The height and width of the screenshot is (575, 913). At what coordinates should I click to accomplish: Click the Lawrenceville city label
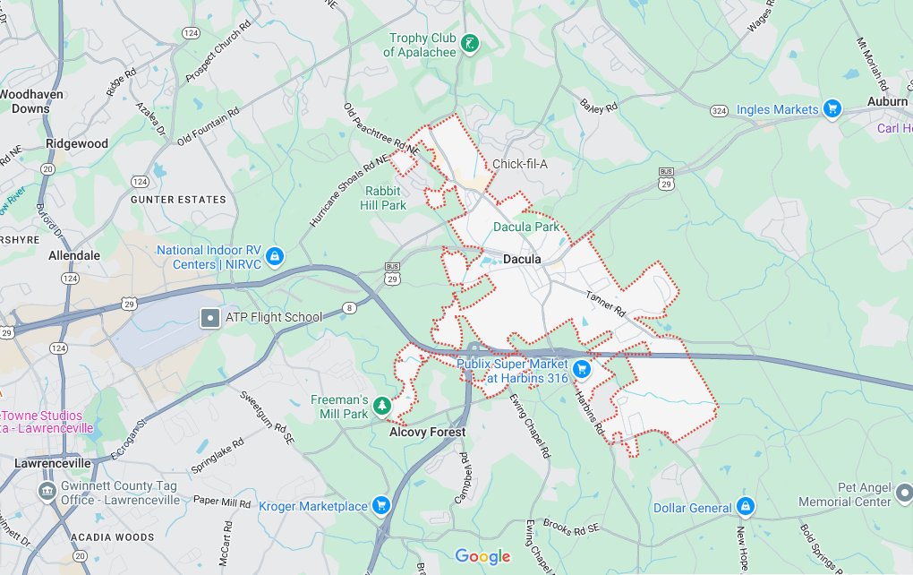tap(53, 463)
